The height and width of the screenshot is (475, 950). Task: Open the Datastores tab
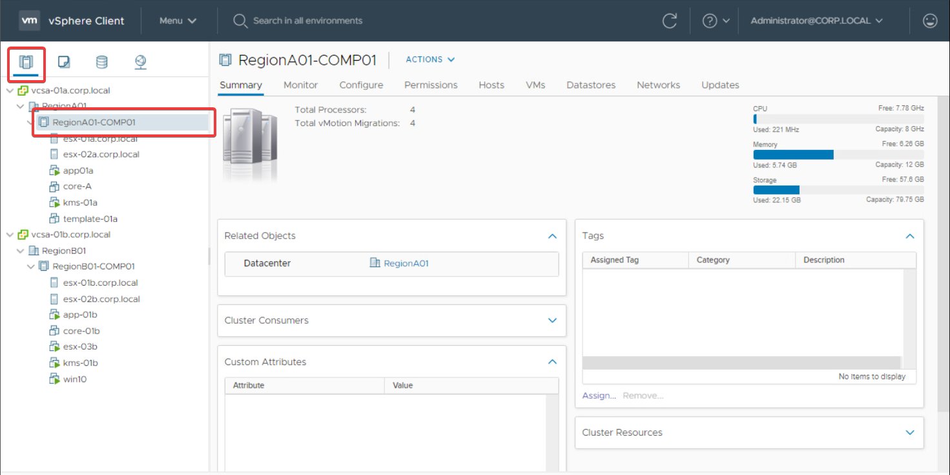[591, 85]
